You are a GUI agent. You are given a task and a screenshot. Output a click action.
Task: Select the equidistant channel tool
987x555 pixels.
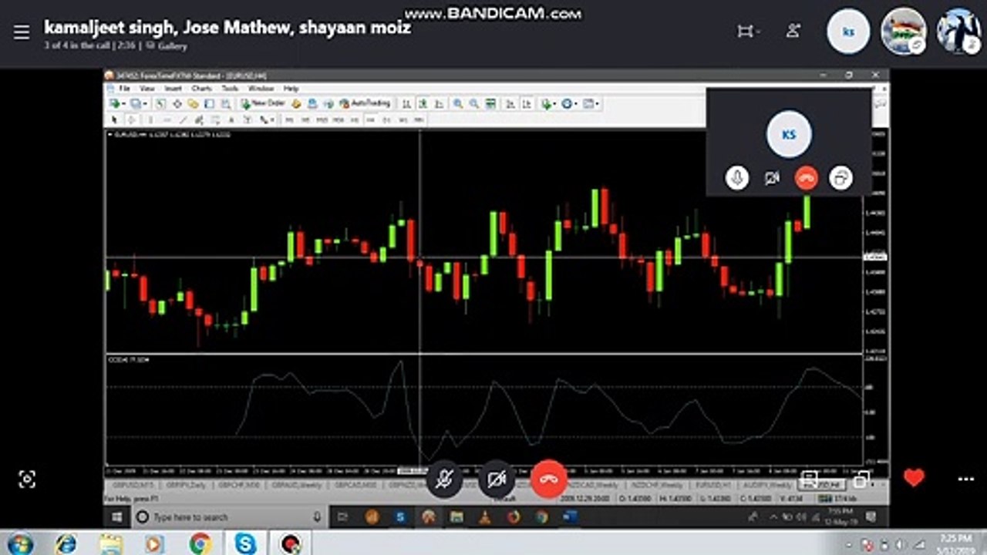199,119
